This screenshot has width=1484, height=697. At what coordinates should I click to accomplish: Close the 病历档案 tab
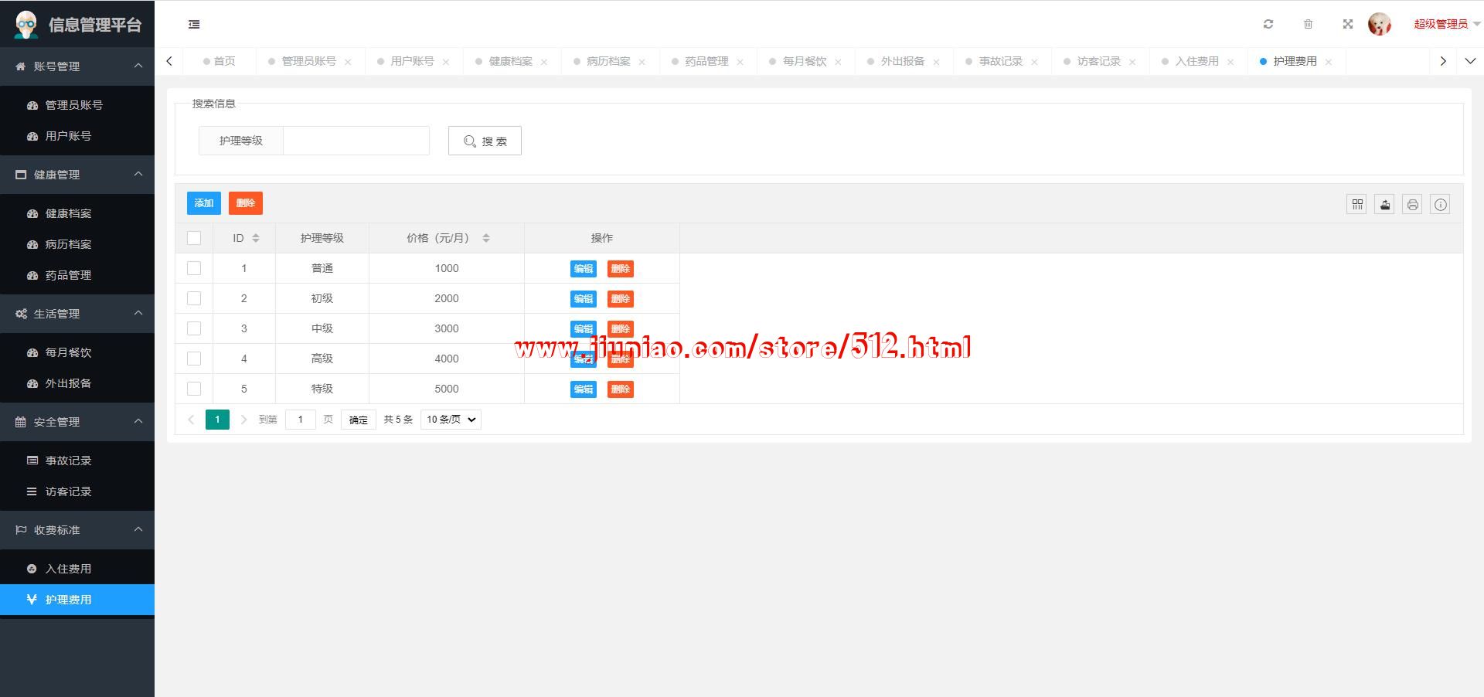click(642, 62)
